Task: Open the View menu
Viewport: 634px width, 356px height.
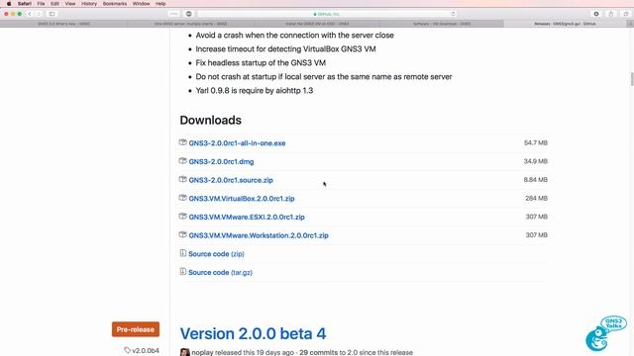Action: (70, 4)
